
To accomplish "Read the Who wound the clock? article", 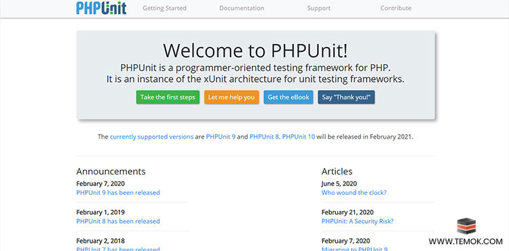I will (x=354, y=192).
